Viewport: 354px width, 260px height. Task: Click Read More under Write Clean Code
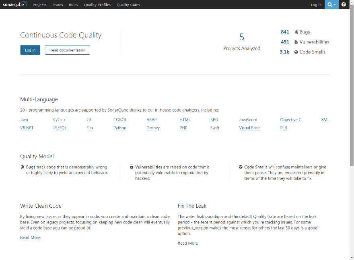pos(30,237)
